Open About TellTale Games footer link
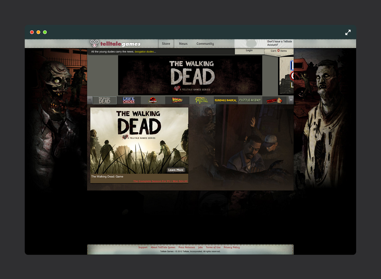 click(163, 247)
